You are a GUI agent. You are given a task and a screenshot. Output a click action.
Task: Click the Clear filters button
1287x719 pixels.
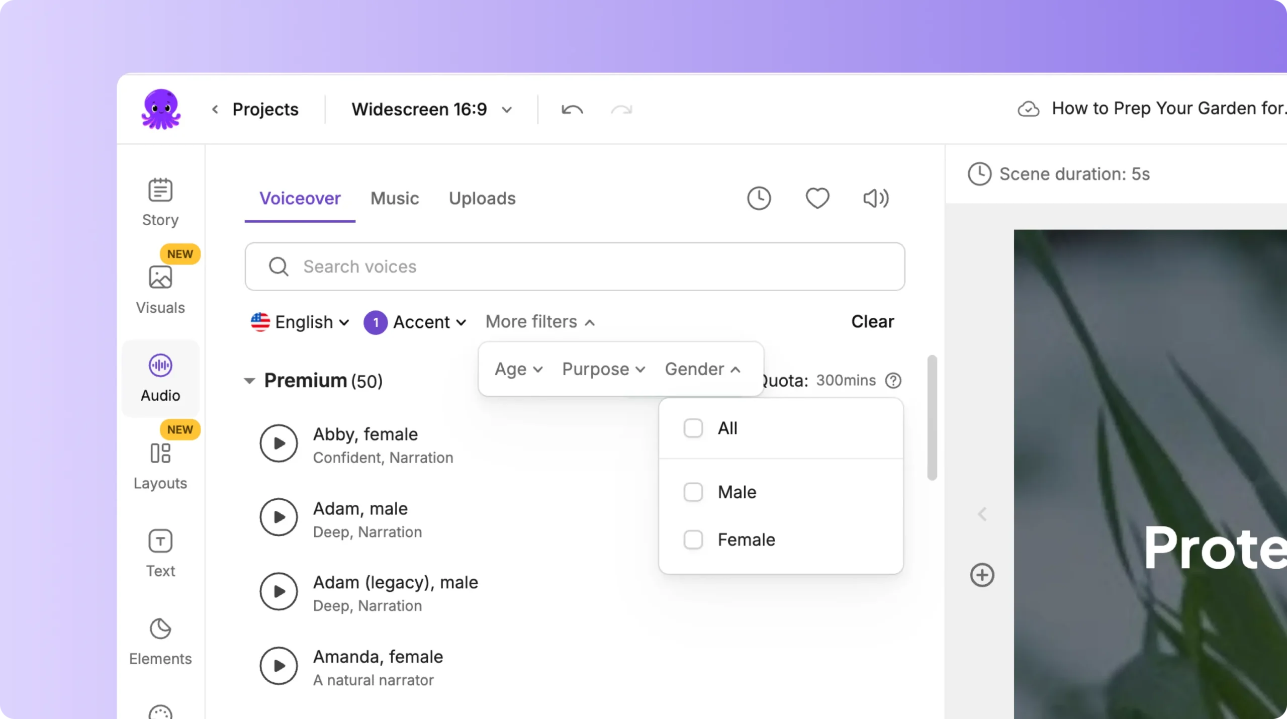coord(872,321)
